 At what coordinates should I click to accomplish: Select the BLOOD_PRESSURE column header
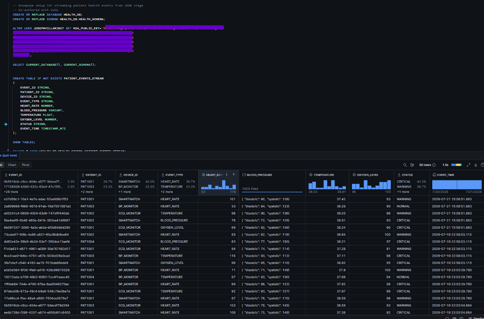260,175
